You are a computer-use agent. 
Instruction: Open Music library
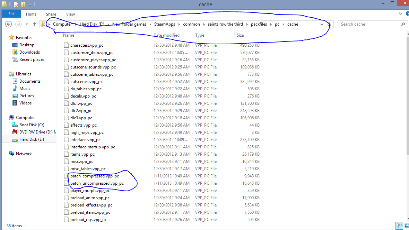coord(25,89)
